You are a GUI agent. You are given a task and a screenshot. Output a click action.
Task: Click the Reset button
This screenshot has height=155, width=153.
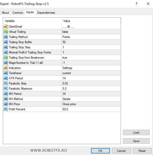coord(142,151)
